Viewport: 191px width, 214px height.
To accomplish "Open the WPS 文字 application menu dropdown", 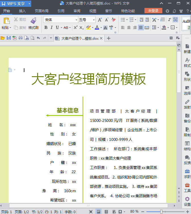I will click(x=29, y=3).
